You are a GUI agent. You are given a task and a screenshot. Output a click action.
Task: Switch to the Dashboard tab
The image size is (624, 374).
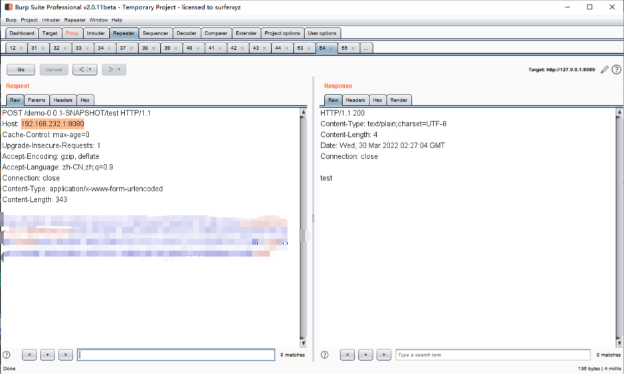(x=22, y=33)
